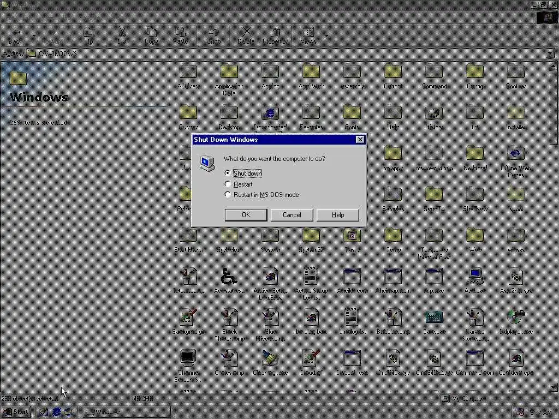This screenshot has width=559, height=419.
Task: Click the Address bar path field
Action: tap(287, 54)
